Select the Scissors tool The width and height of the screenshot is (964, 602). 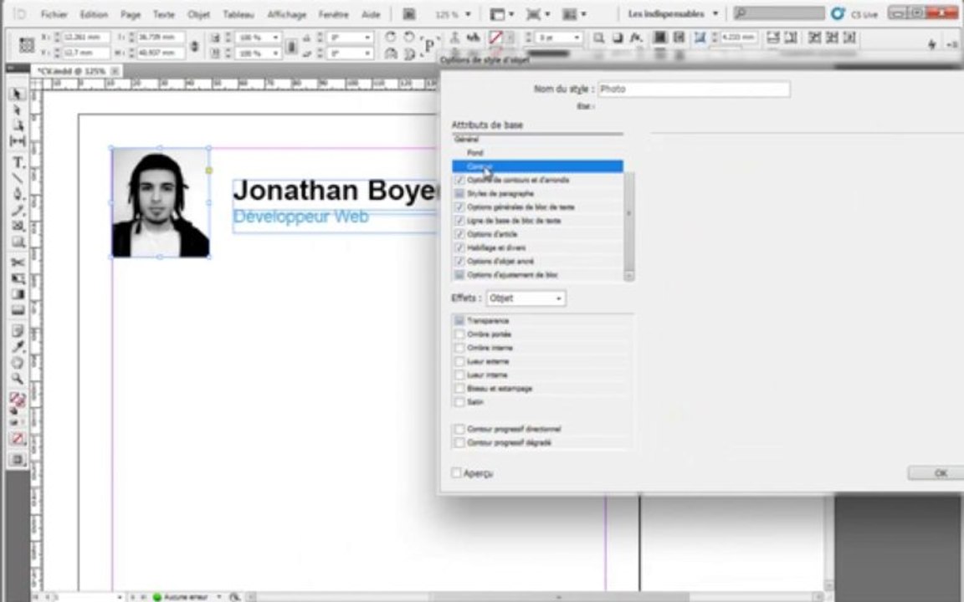[x=18, y=263]
